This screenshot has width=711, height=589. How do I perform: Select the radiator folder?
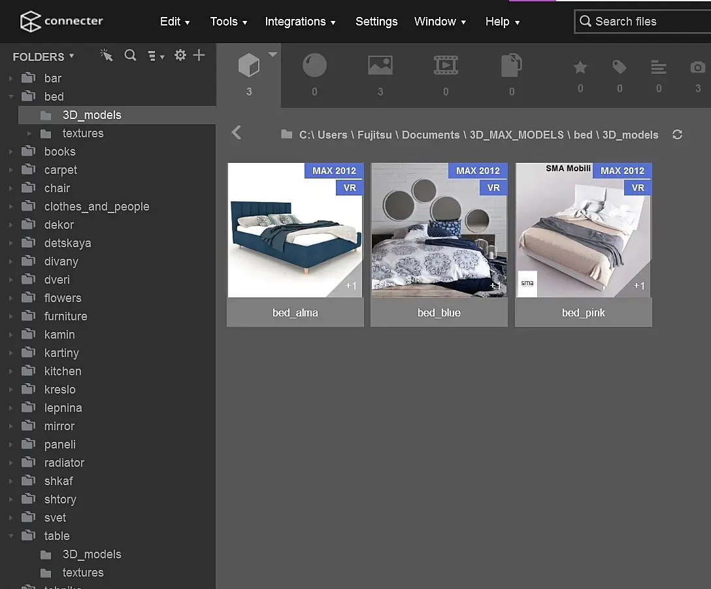(x=65, y=463)
